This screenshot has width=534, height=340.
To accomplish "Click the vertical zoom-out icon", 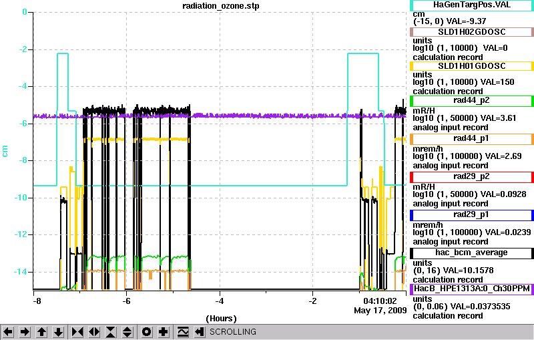I will coord(127,332).
